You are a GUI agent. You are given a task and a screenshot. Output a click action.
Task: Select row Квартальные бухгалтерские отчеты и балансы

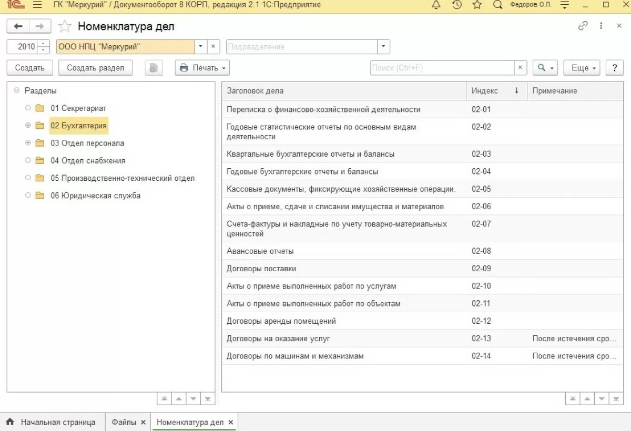point(423,154)
